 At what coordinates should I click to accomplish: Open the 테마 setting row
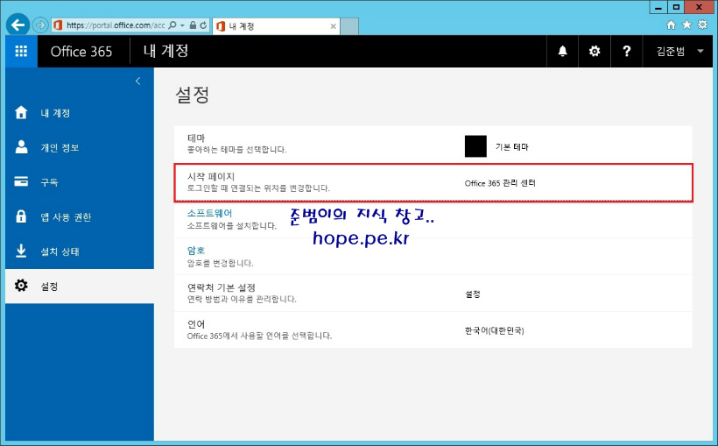coord(433,144)
